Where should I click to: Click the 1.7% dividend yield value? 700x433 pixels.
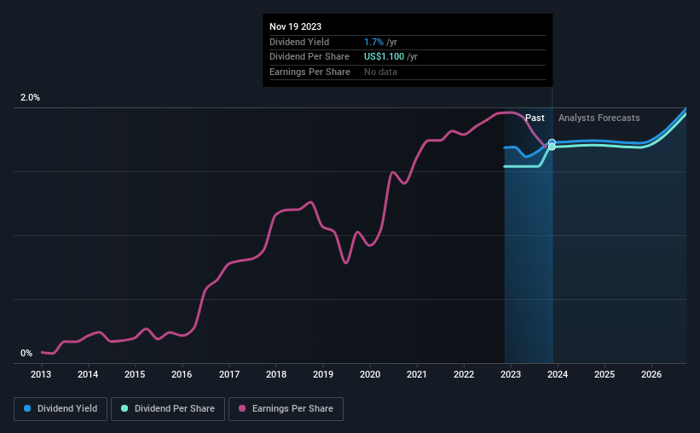pos(373,42)
